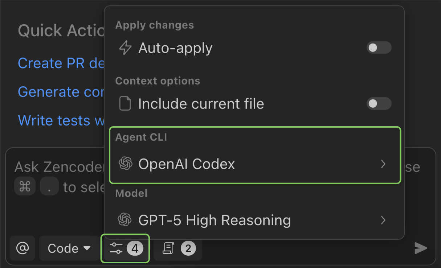Expand the GPT-5 High Reasoning model options

(x=383, y=220)
